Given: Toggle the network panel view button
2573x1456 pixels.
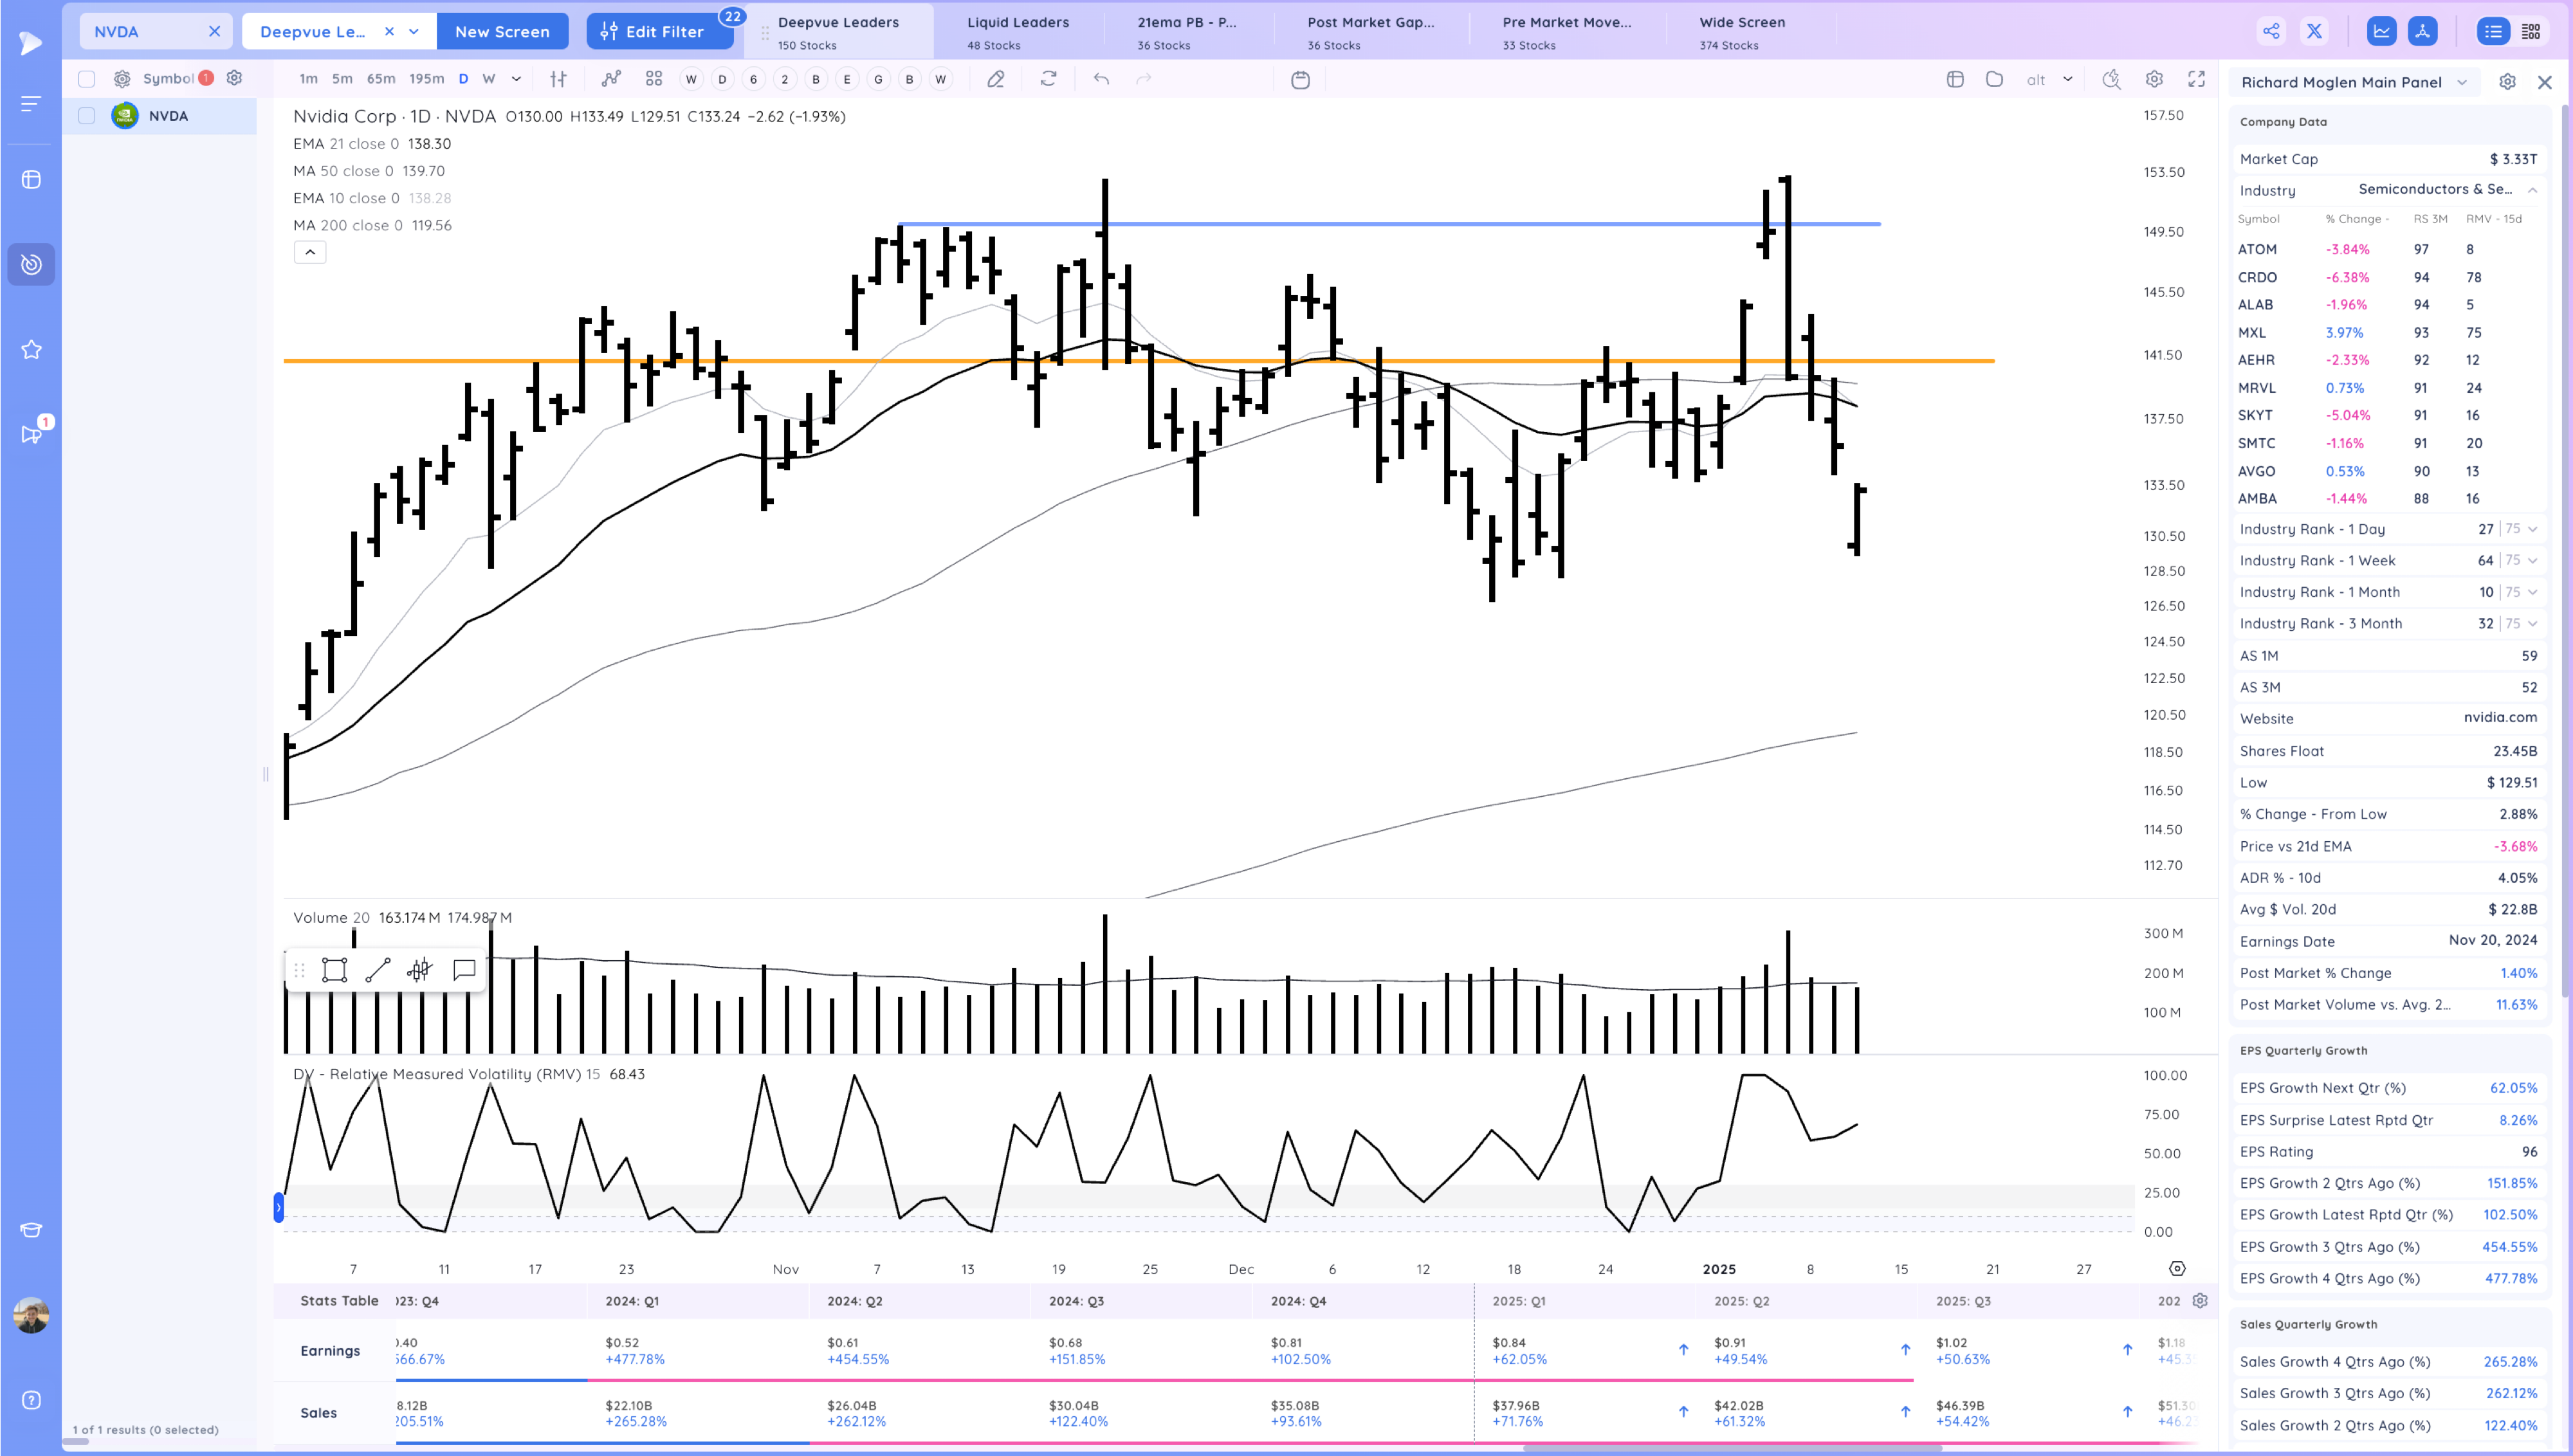Looking at the screenshot, I should [2422, 31].
